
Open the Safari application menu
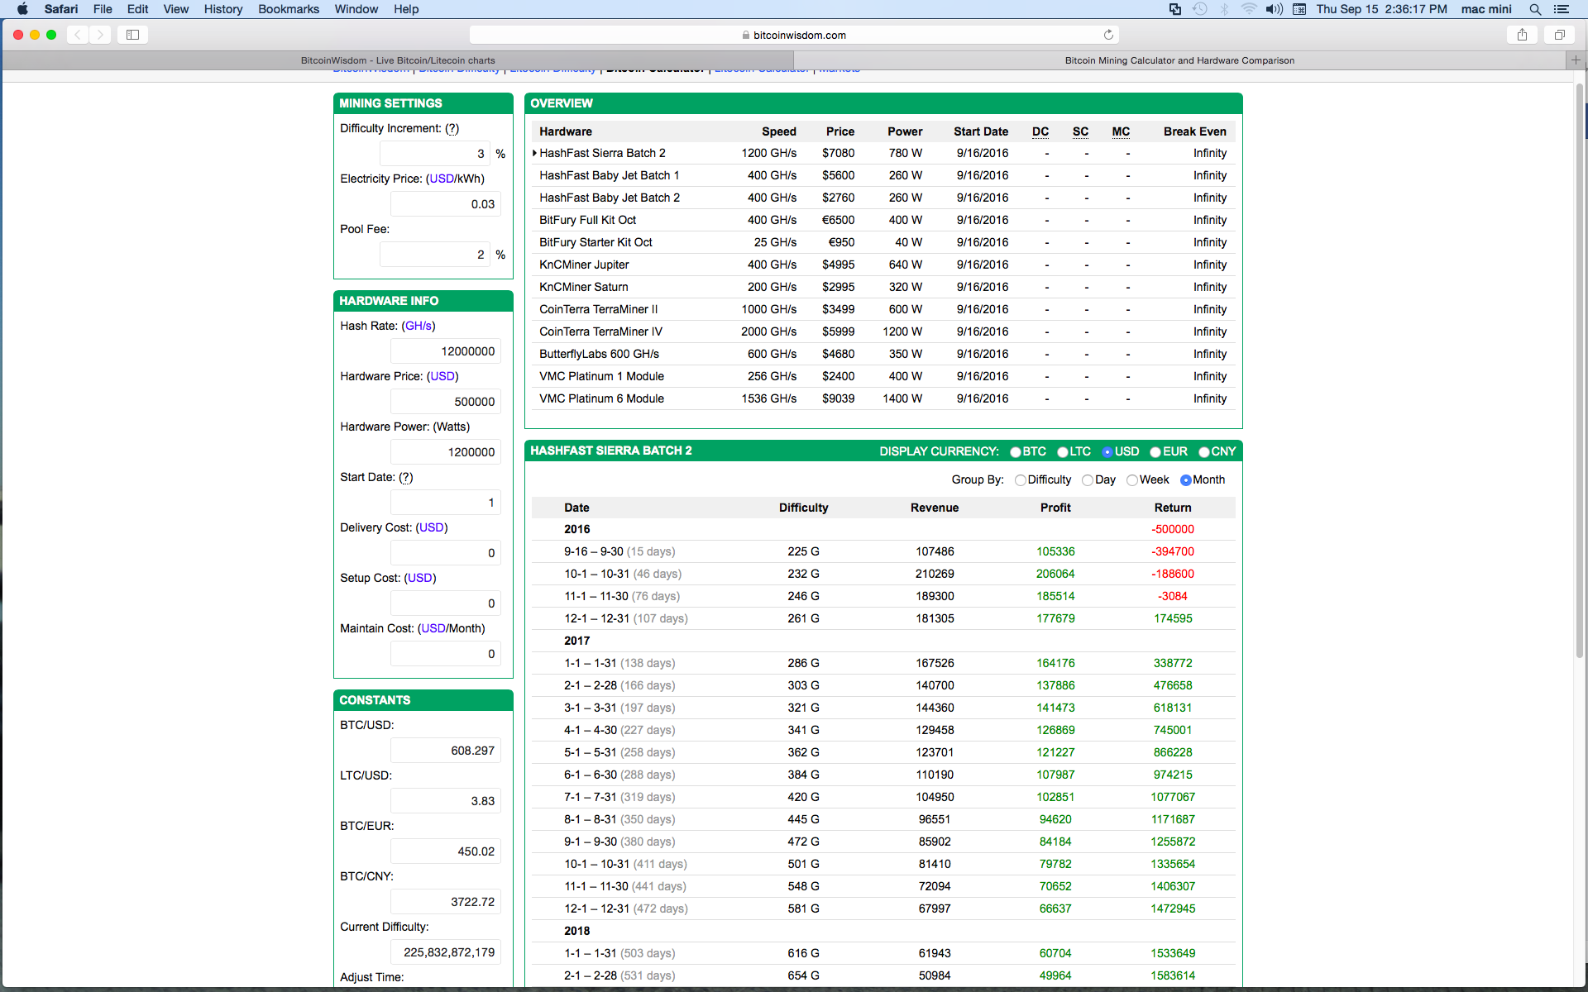tap(61, 9)
